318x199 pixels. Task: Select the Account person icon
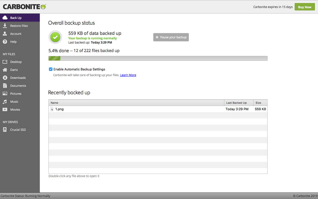click(5, 33)
